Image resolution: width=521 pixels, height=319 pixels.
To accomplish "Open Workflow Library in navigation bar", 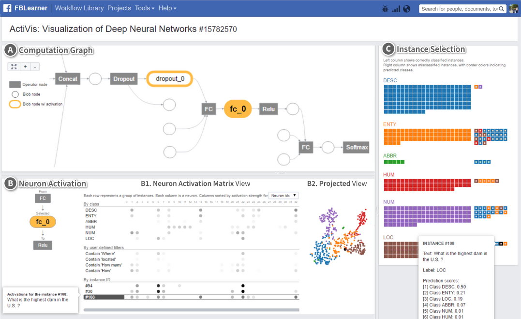I will pyautogui.click(x=79, y=8).
